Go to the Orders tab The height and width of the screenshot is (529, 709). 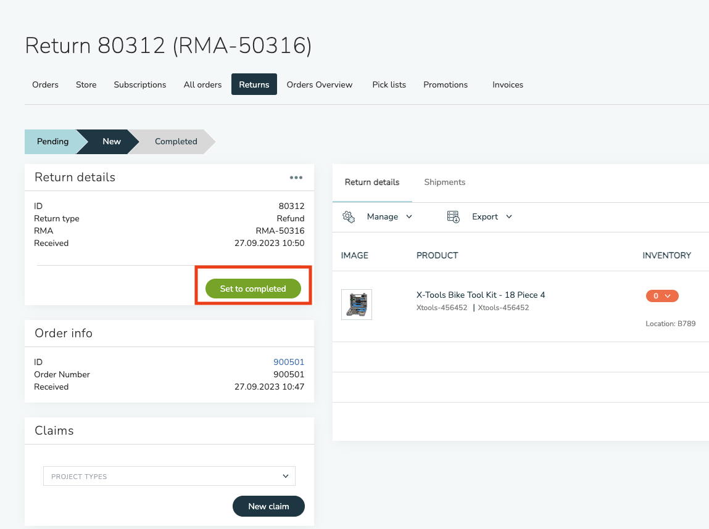(45, 84)
